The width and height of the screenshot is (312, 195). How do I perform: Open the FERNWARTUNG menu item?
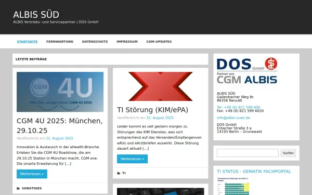[x=60, y=42]
